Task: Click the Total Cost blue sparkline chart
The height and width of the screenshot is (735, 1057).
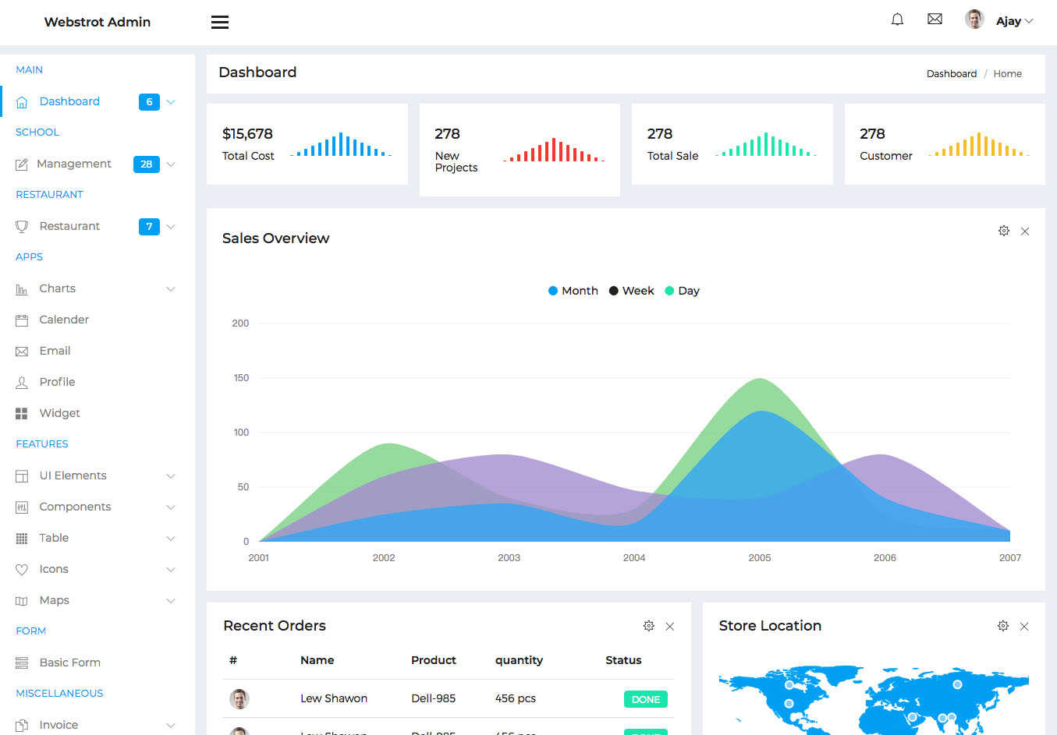Action: (x=341, y=144)
